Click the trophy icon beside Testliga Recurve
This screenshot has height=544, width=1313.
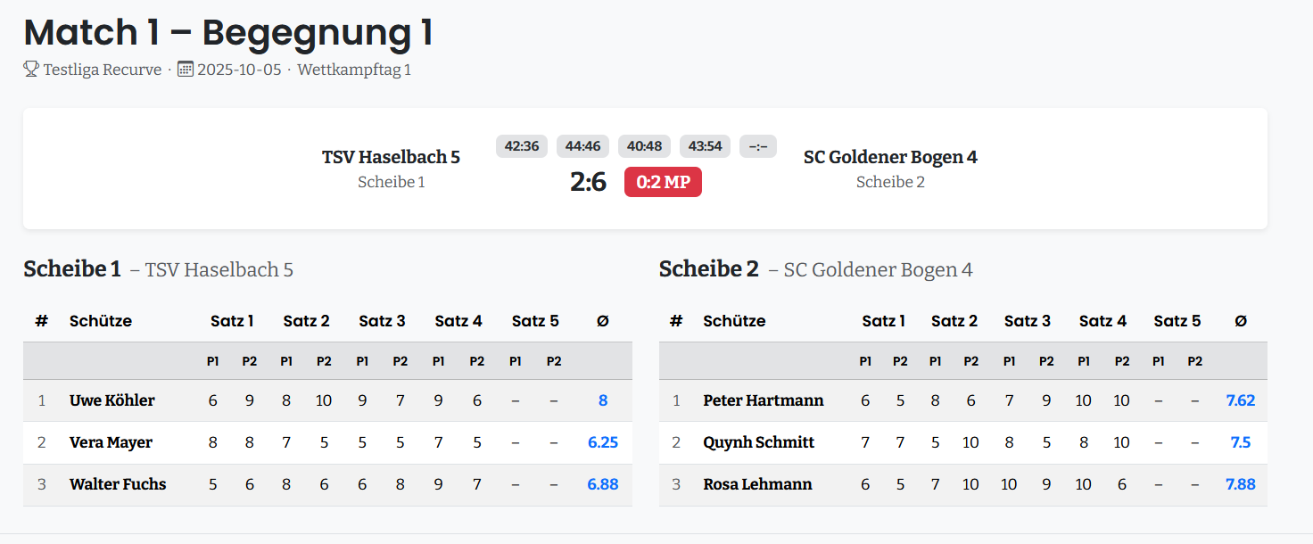31,70
